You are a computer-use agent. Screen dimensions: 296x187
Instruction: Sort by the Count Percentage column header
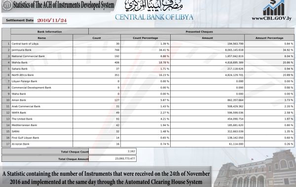pyautogui.click(x=146, y=38)
